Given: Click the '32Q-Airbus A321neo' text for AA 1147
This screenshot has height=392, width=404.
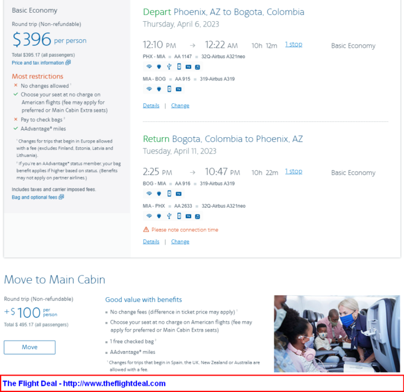Looking at the screenshot, I should (x=223, y=57).
